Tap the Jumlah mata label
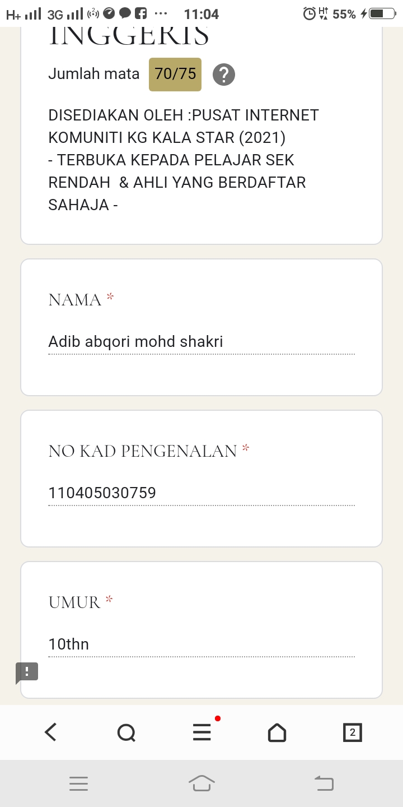The width and height of the screenshot is (403, 807). point(93,73)
